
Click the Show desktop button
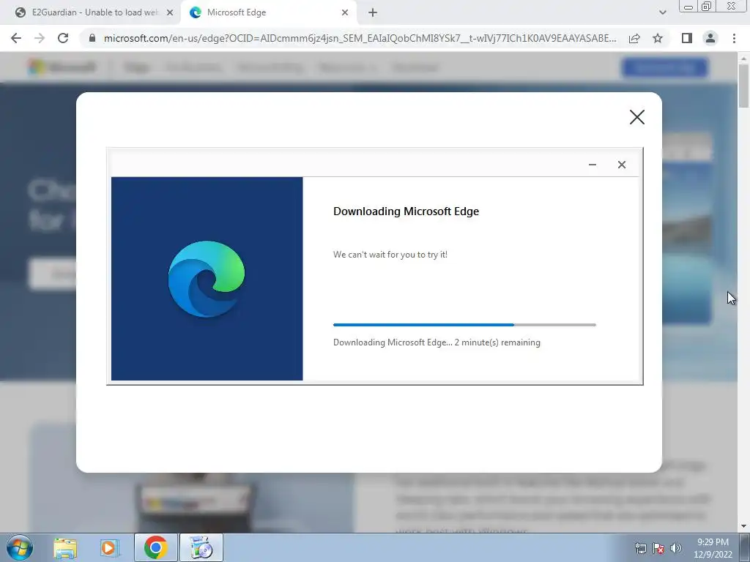click(x=746, y=547)
